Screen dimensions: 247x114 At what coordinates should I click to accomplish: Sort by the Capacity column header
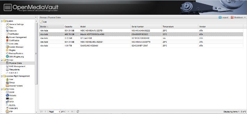(71, 27)
